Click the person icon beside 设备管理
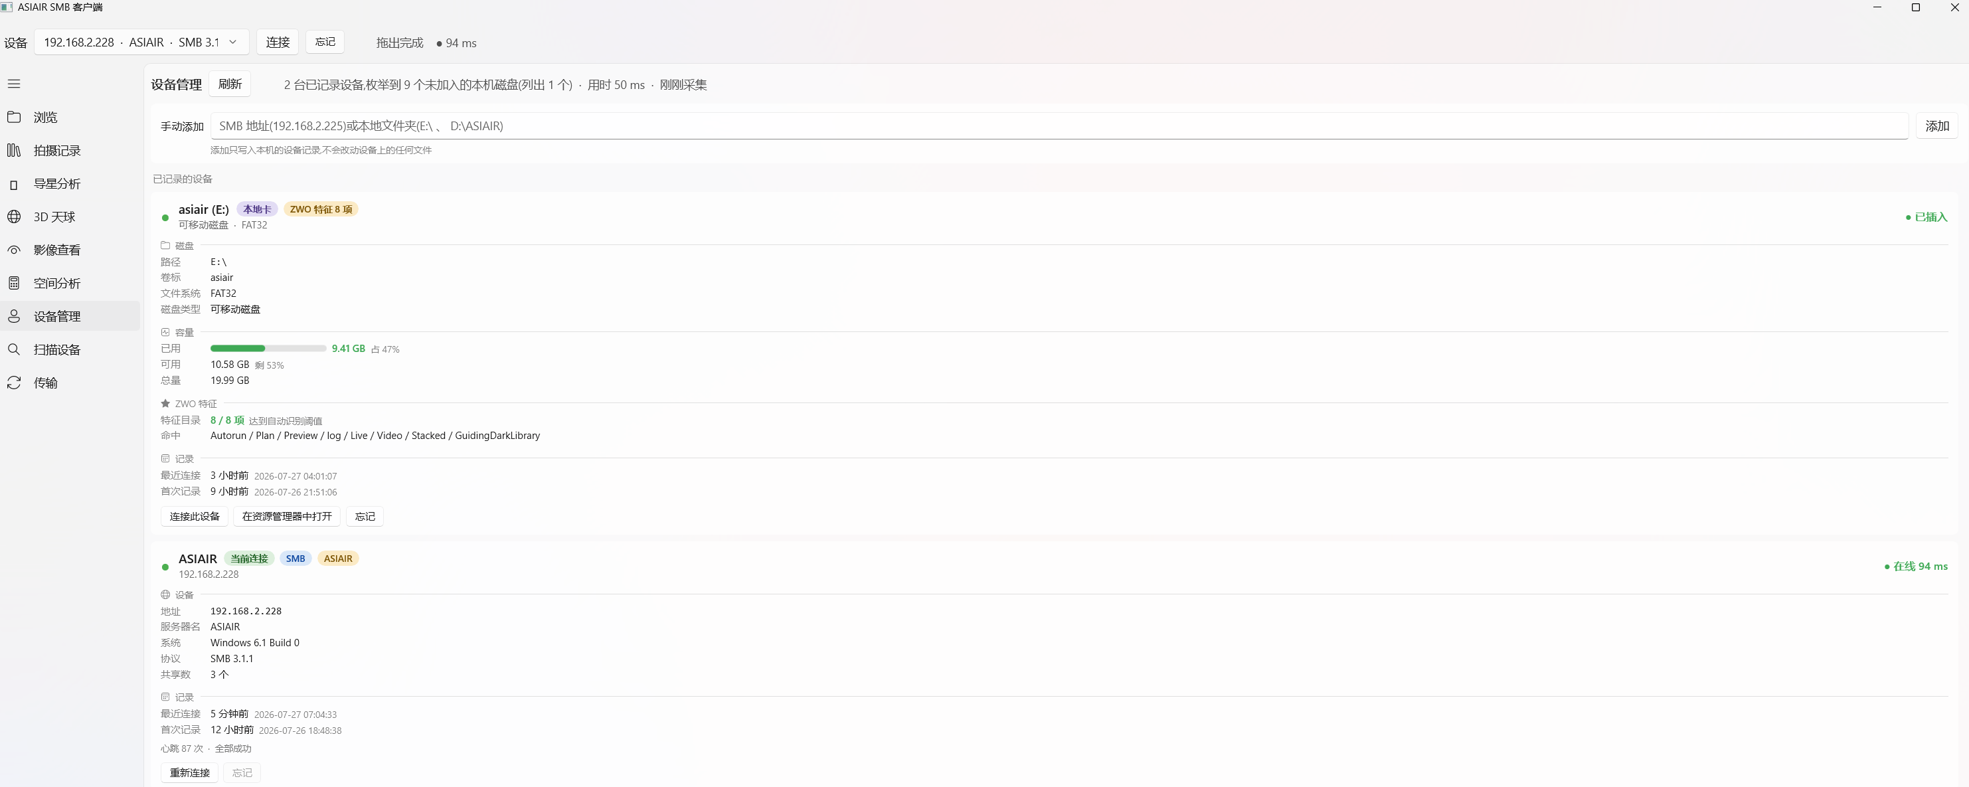Screen dimensions: 1969x787 (x=14, y=316)
